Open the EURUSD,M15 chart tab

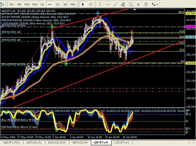57,143
